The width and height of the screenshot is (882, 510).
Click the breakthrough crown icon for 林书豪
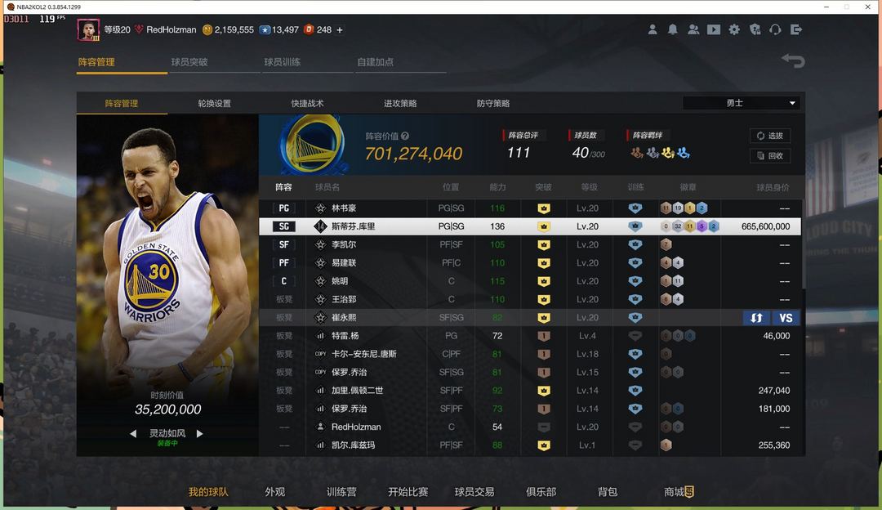tap(543, 208)
